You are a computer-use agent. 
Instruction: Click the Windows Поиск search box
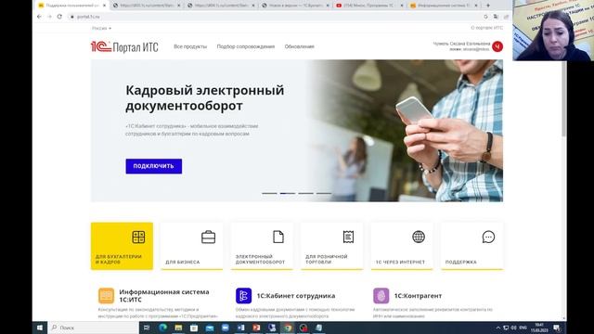(x=94, y=328)
